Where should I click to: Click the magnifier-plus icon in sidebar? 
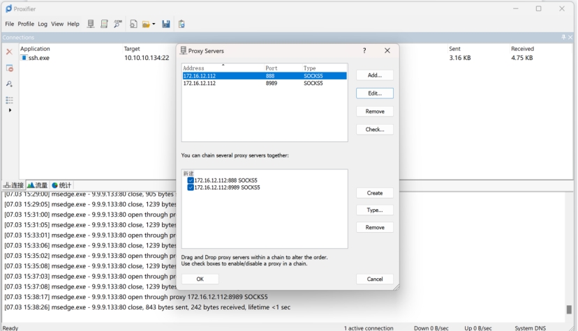(9, 84)
